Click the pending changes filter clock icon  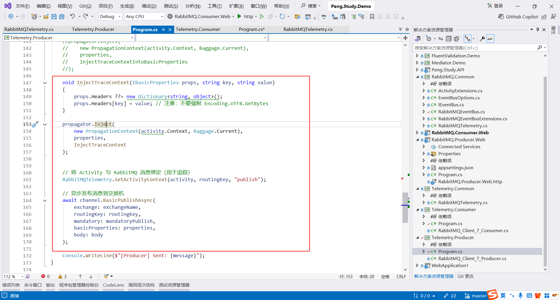428,39
